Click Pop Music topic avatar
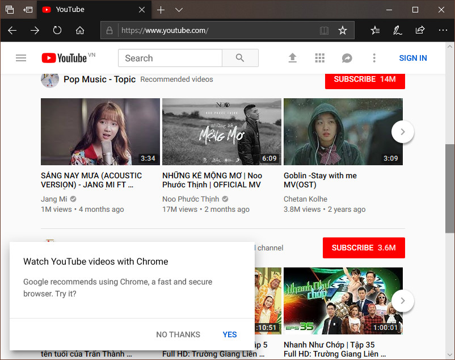Image resolution: width=455 pixels, height=360 pixels. (50, 80)
